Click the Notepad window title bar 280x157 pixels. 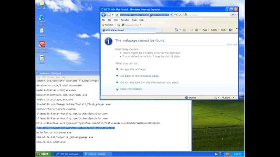point(67,73)
